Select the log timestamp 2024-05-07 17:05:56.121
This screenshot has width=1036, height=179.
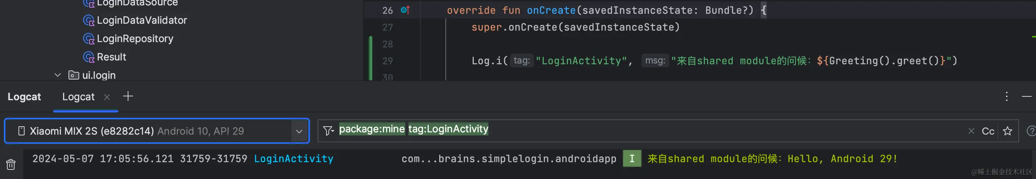point(103,159)
